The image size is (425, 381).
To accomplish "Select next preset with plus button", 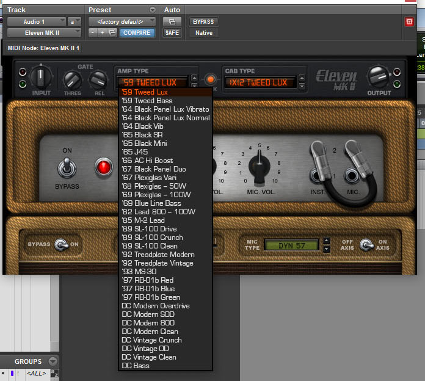I will pyautogui.click(x=102, y=33).
